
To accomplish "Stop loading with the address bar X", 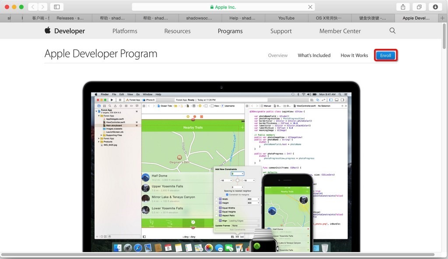I will click(310, 7).
